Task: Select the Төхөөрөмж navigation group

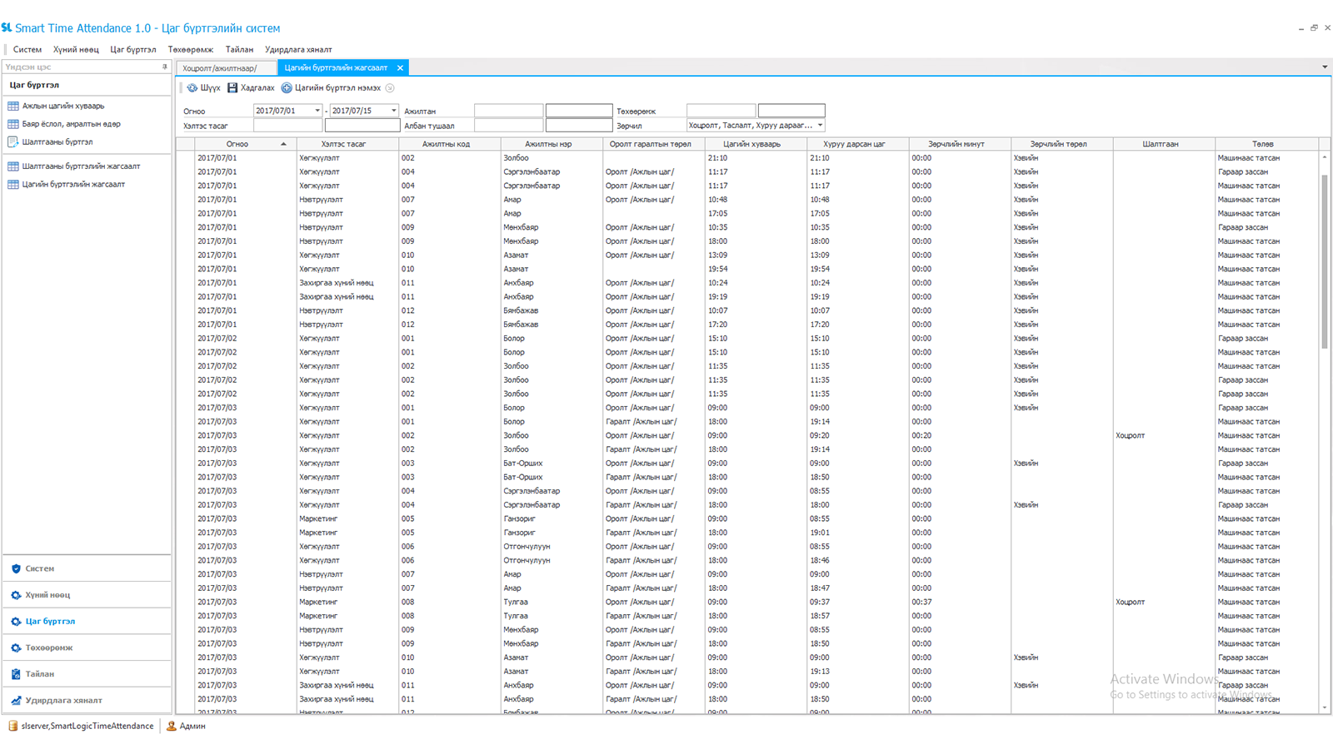Action: [x=87, y=647]
